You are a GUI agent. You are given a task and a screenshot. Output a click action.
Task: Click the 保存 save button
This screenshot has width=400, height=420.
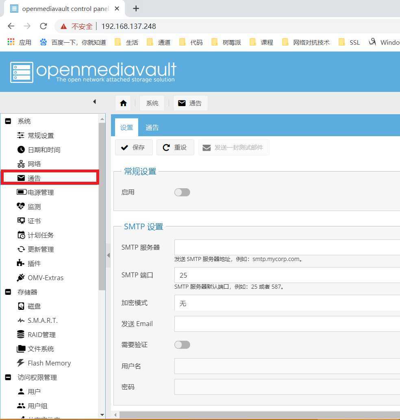[x=134, y=147]
